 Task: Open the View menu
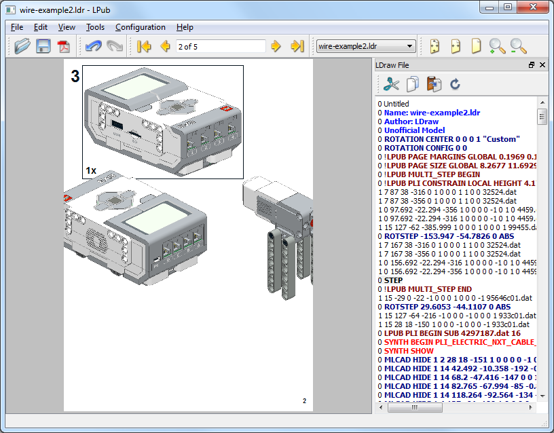pos(67,27)
